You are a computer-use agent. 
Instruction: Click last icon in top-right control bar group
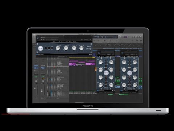(141, 37)
